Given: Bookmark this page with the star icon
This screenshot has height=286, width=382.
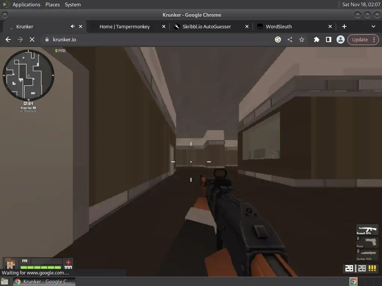Looking at the screenshot, I should point(301,39).
